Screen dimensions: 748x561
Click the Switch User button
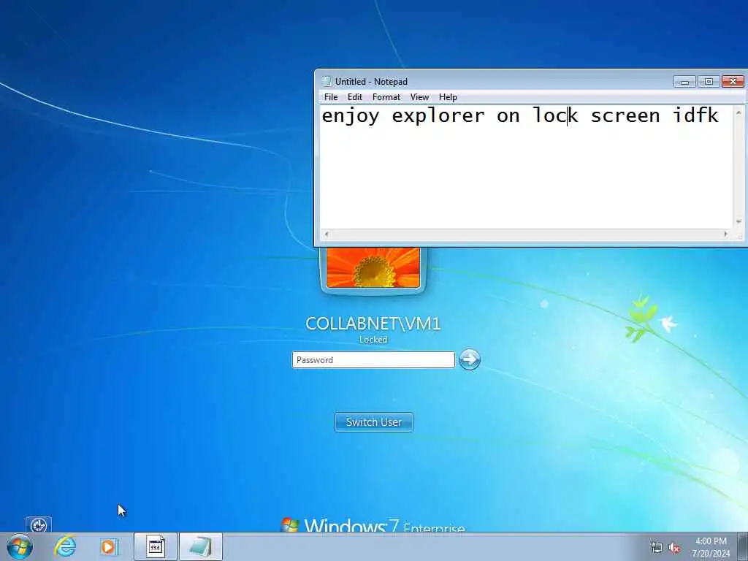click(374, 422)
